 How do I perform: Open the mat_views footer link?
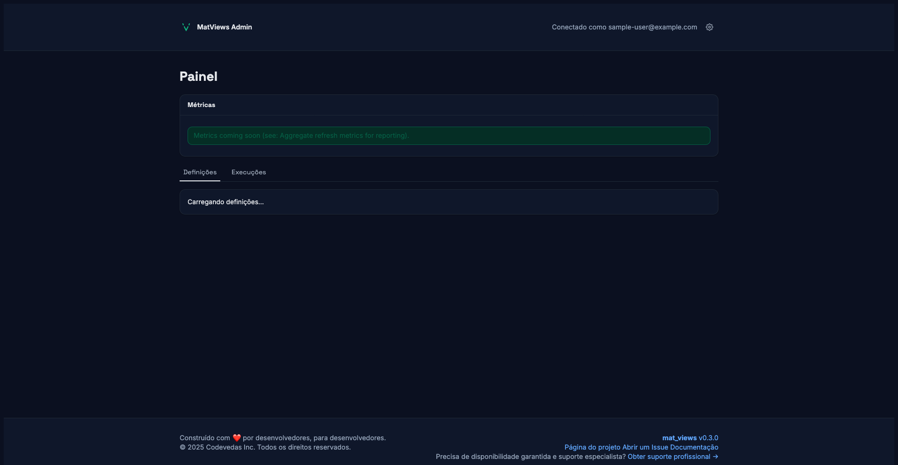pyautogui.click(x=679, y=438)
